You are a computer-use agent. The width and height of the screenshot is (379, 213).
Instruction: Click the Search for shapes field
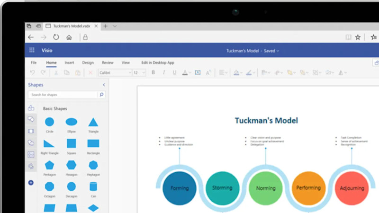pos(63,95)
